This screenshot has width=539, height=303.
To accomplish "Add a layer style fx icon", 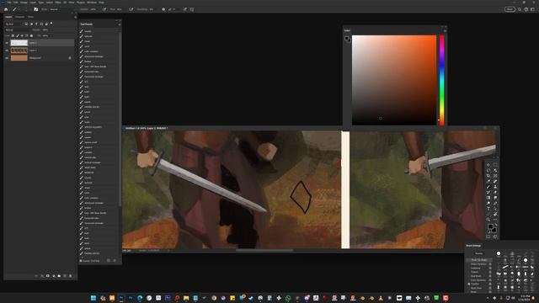I will click(42, 275).
